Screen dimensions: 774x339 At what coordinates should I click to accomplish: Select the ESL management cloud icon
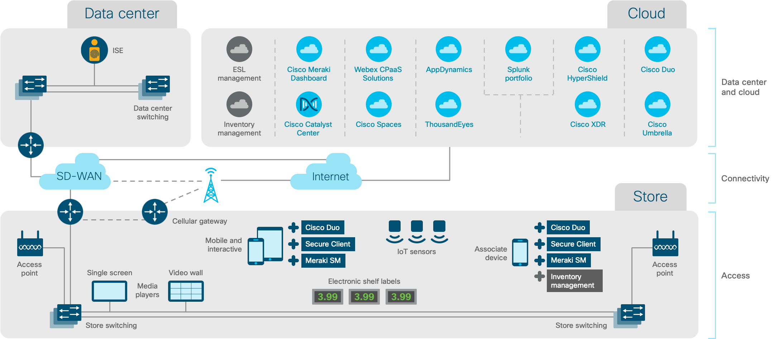point(239,49)
